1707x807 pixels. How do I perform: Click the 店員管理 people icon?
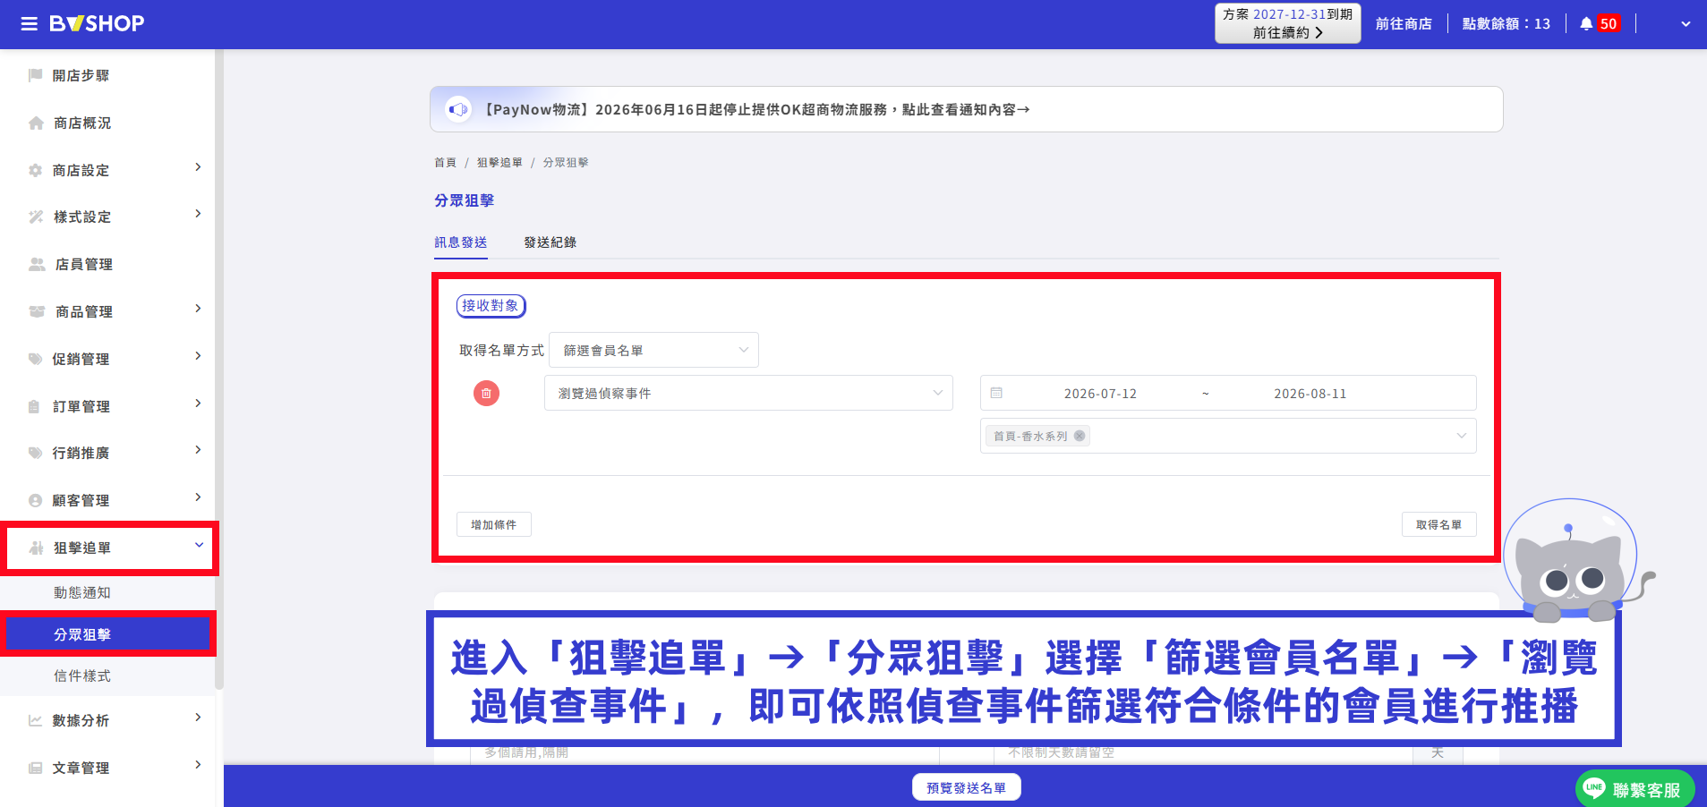coord(37,264)
